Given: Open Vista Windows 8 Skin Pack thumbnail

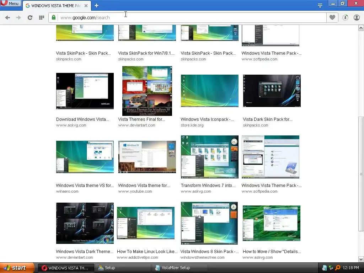Looking at the screenshot, I should tap(209, 223).
